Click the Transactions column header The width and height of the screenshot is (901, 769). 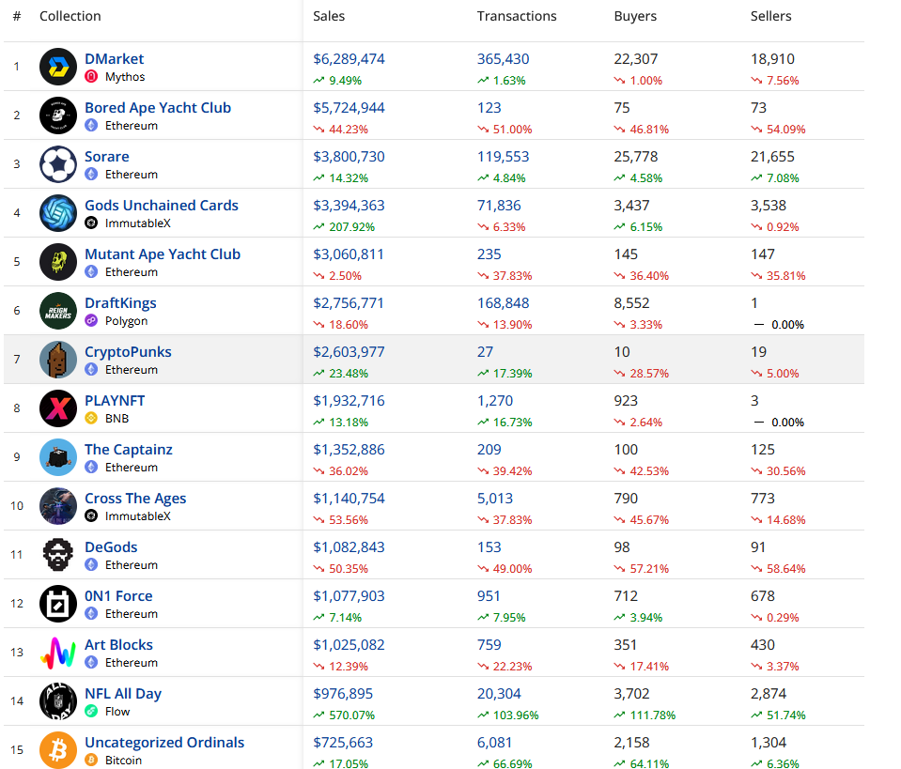click(x=516, y=16)
